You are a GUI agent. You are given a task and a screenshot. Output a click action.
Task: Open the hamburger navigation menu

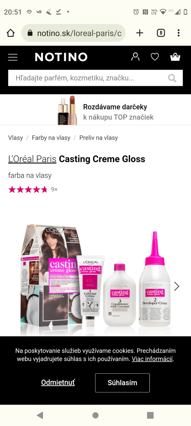click(13, 57)
